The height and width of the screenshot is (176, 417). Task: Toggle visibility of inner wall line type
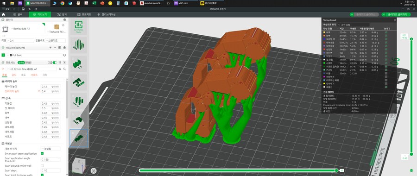(x=386, y=32)
